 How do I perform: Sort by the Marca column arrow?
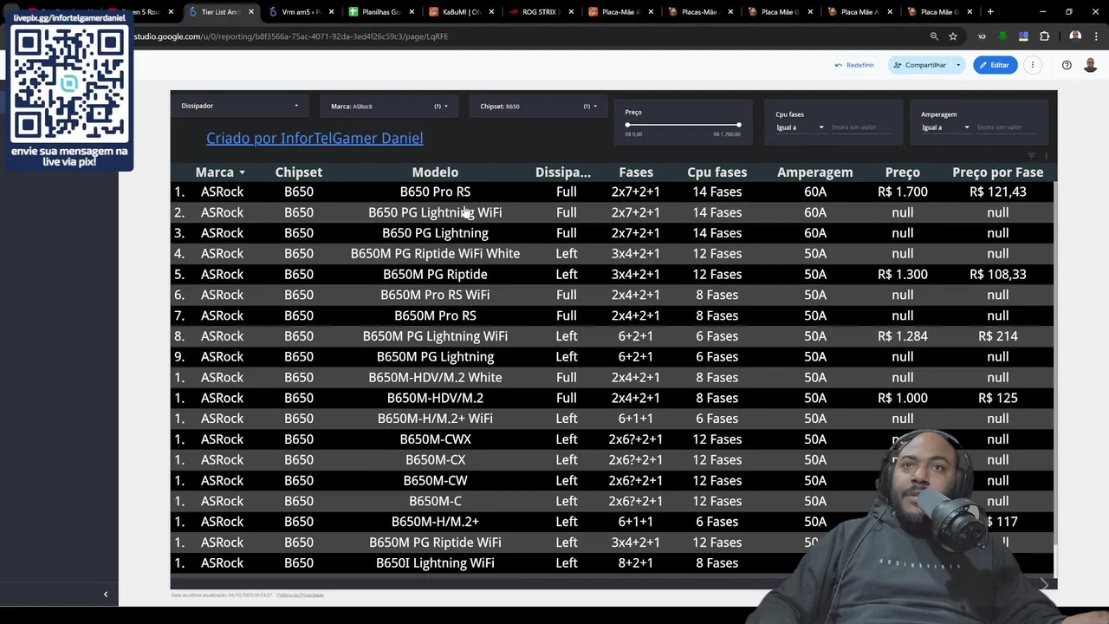pyautogui.click(x=242, y=172)
